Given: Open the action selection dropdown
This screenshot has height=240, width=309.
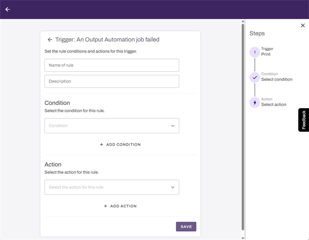Looking at the screenshot, I should tap(112, 187).
